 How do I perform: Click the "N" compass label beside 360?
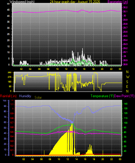[x=127, y=72]
